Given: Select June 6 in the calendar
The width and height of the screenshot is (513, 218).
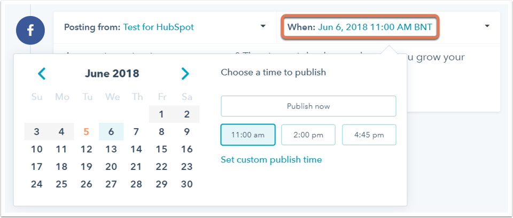Looking at the screenshot, I should click(x=111, y=131).
